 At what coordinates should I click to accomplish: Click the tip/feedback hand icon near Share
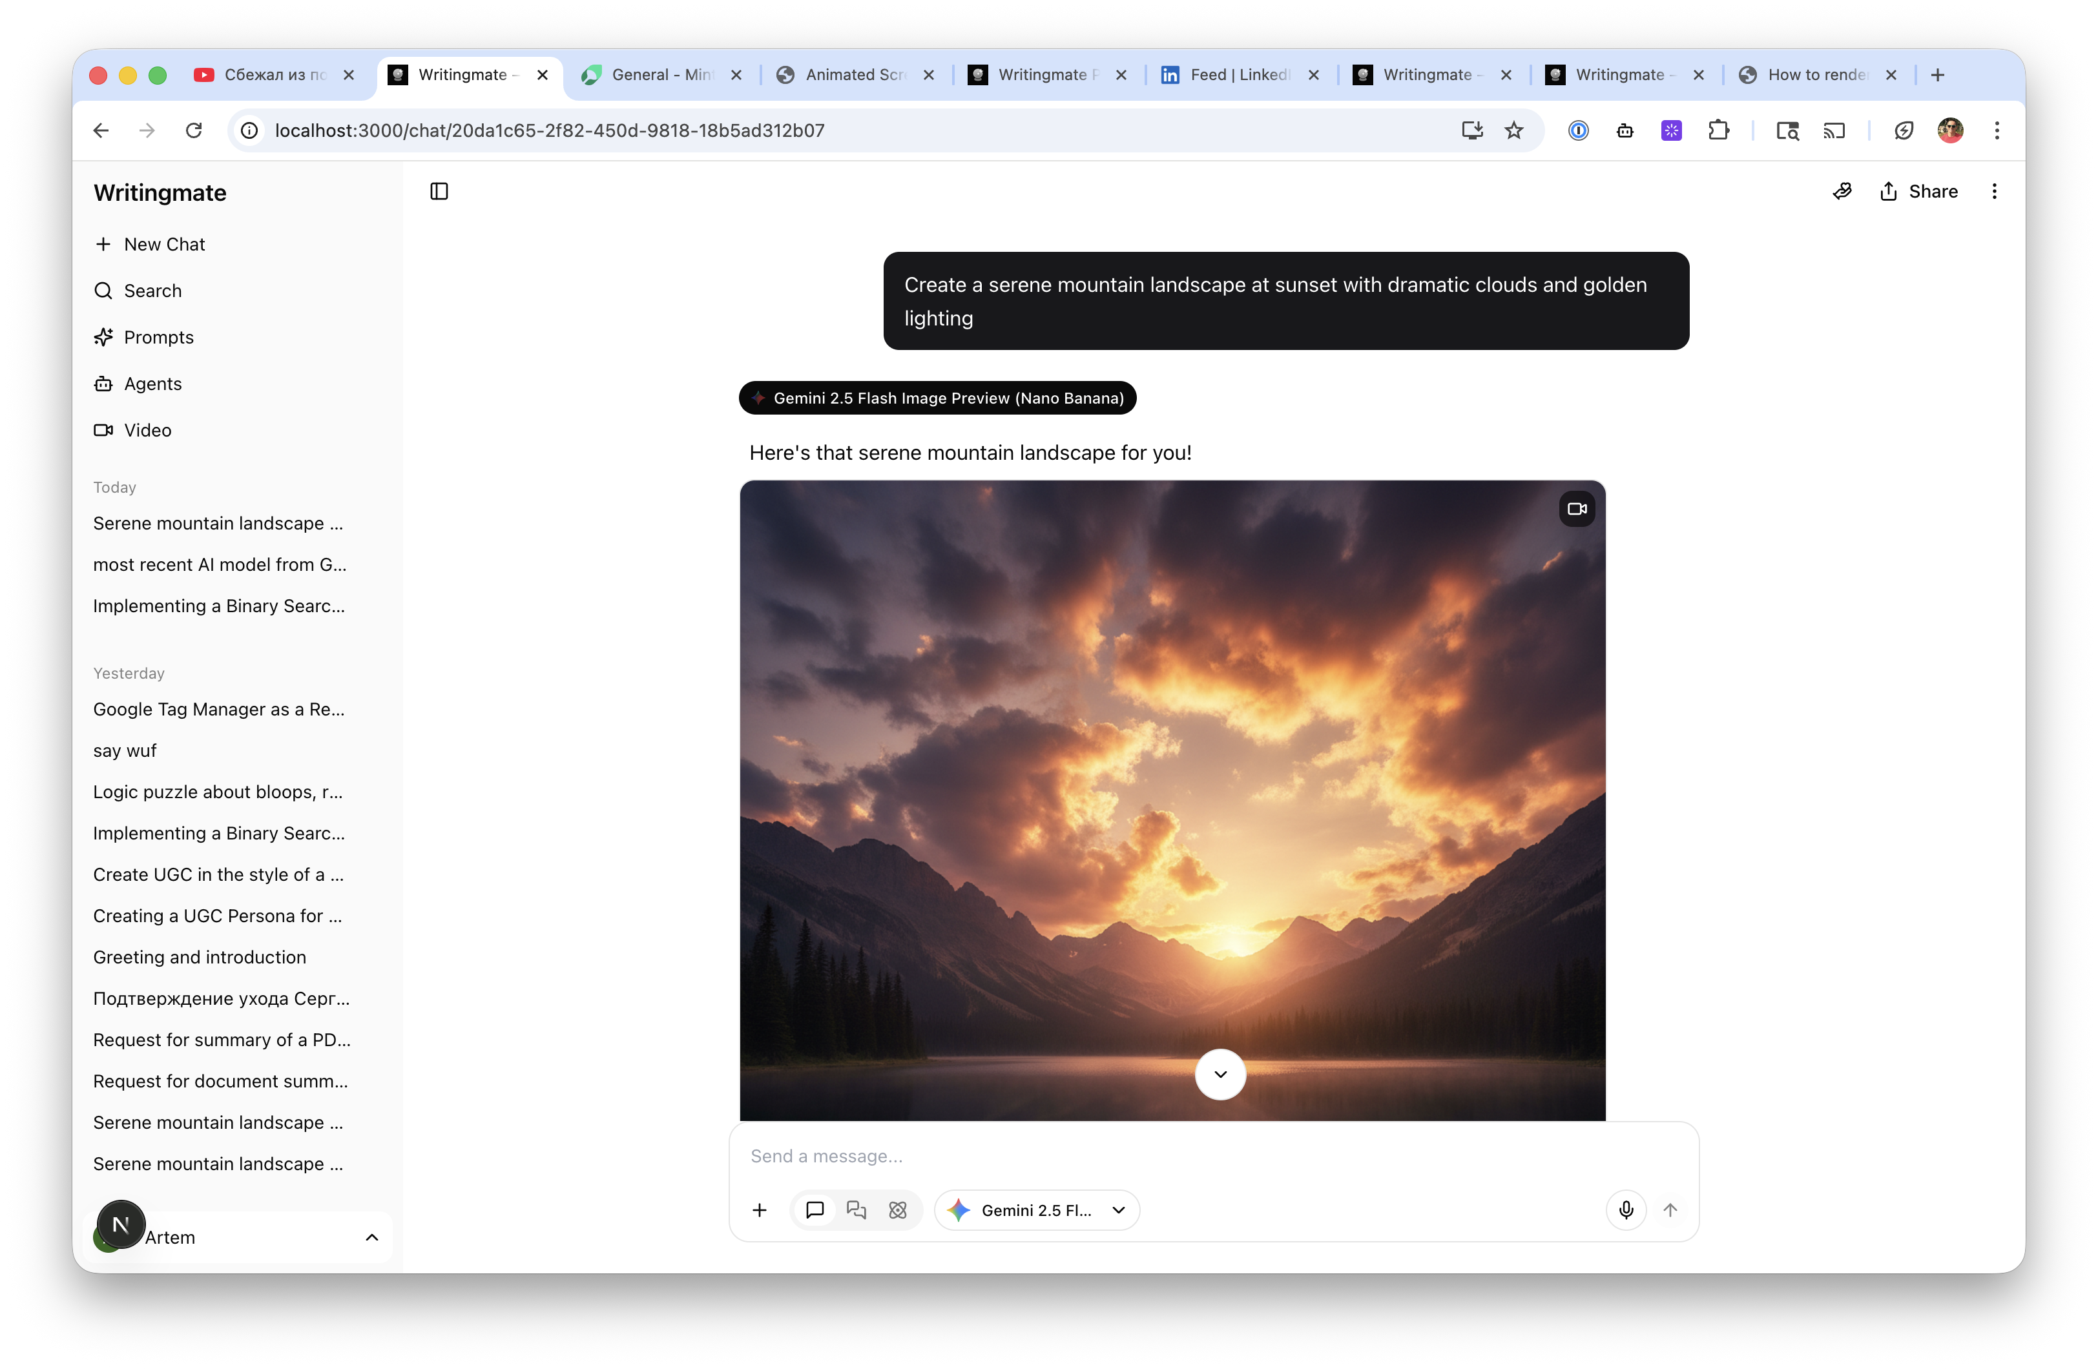click(1842, 191)
